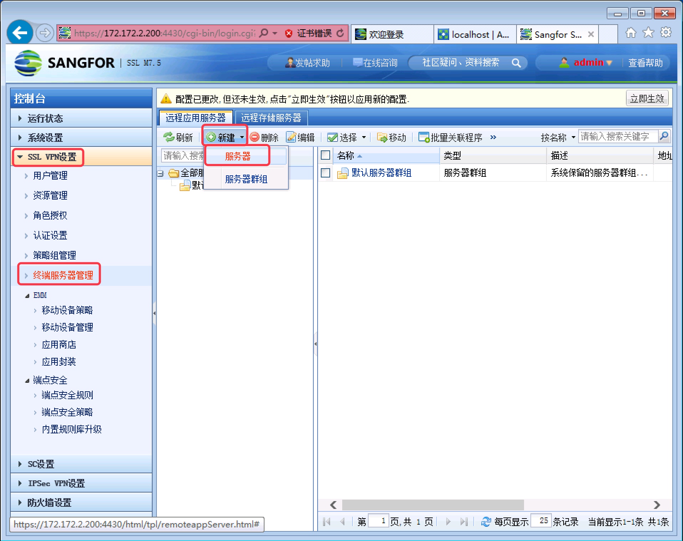Click the SANGFOR logo

tap(65, 63)
